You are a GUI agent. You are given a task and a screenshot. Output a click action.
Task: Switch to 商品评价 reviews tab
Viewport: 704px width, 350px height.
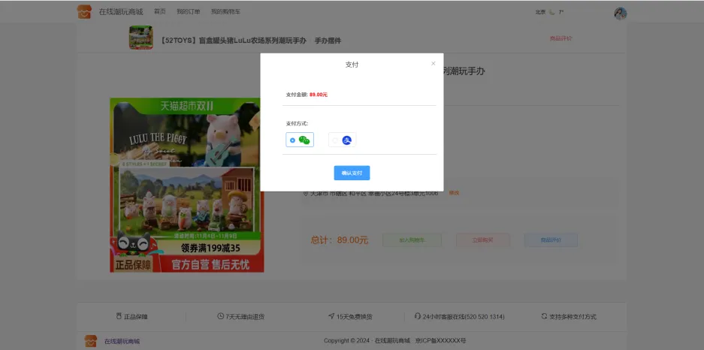click(x=560, y=38)
